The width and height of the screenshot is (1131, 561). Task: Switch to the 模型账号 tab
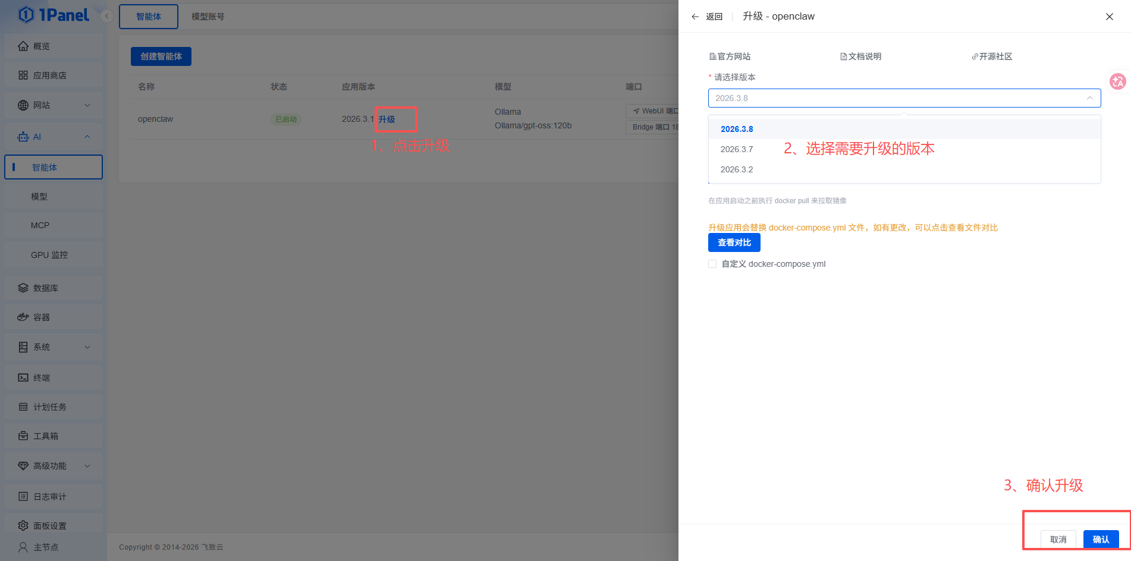(x=208, y=17)
